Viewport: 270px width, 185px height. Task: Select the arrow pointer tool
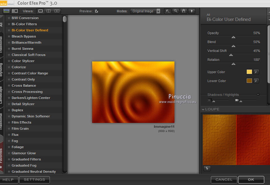(168, 11)
